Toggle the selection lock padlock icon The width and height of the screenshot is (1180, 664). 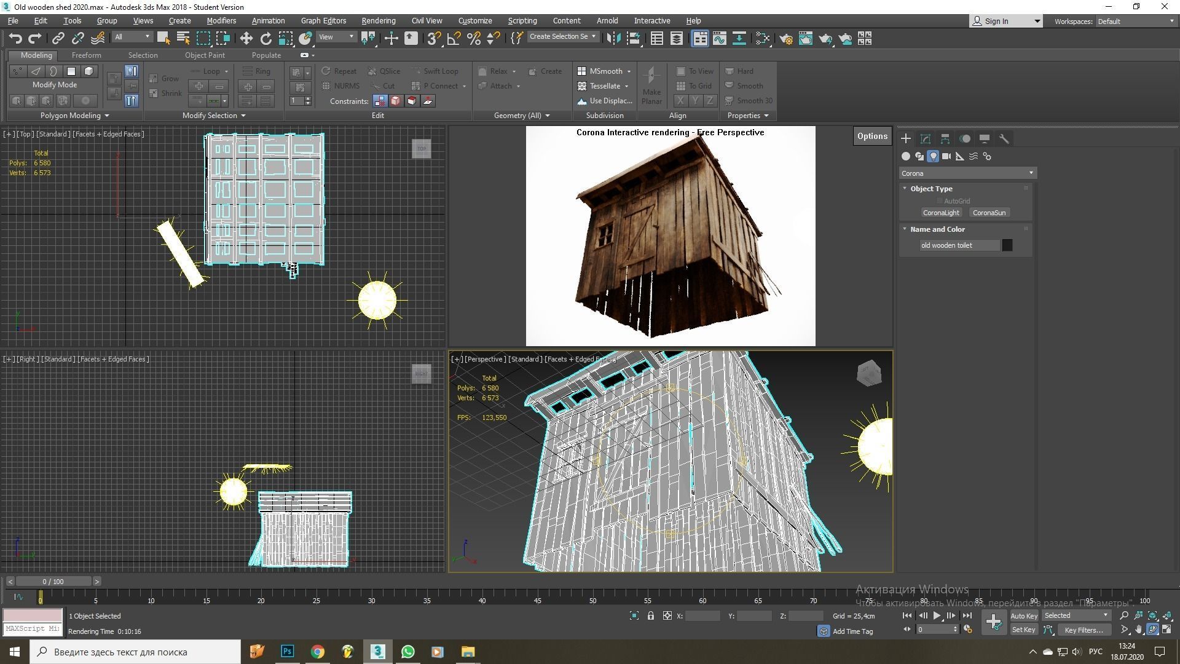point(650,615)
